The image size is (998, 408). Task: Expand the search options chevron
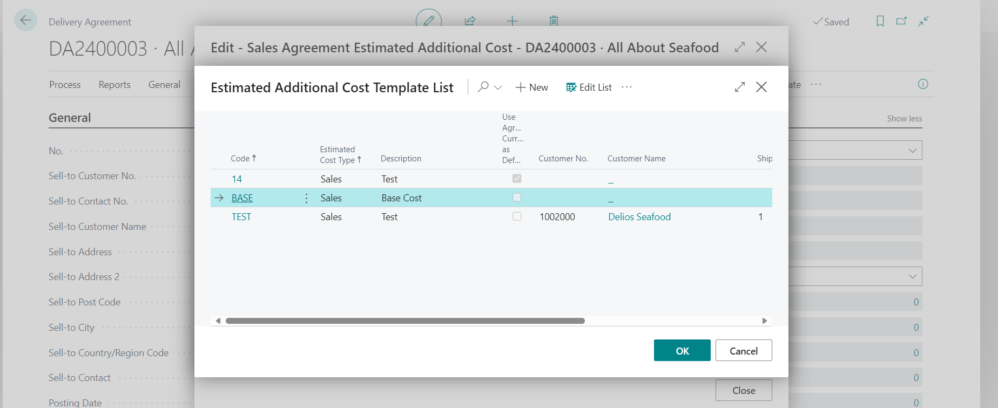pos(498,87)
